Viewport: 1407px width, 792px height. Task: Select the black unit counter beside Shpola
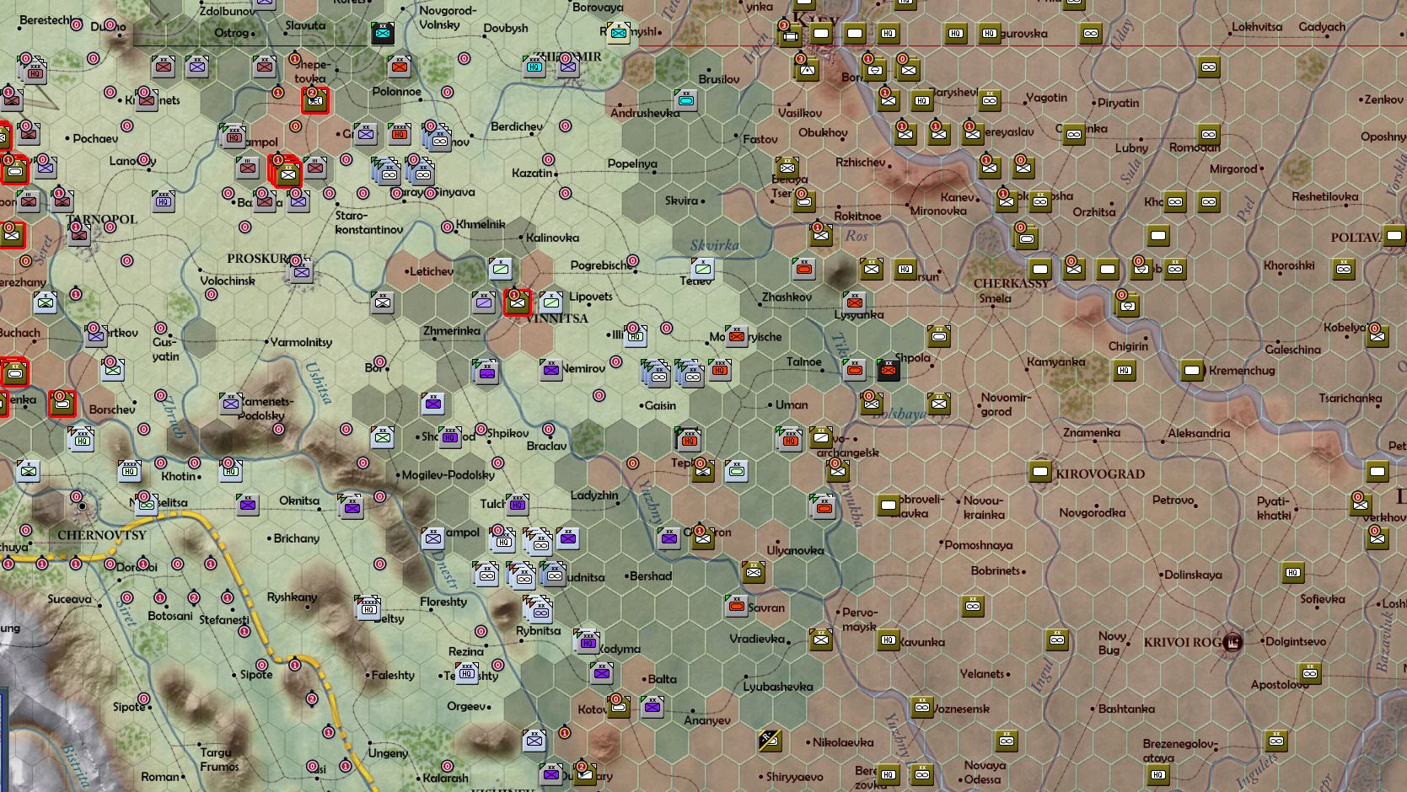pos(888,370)
